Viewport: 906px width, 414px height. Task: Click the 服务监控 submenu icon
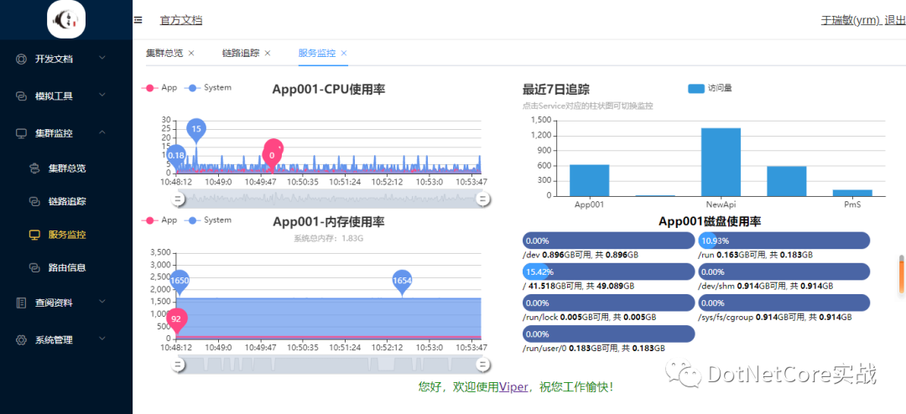pyautogui.click(x=34, y=235)
